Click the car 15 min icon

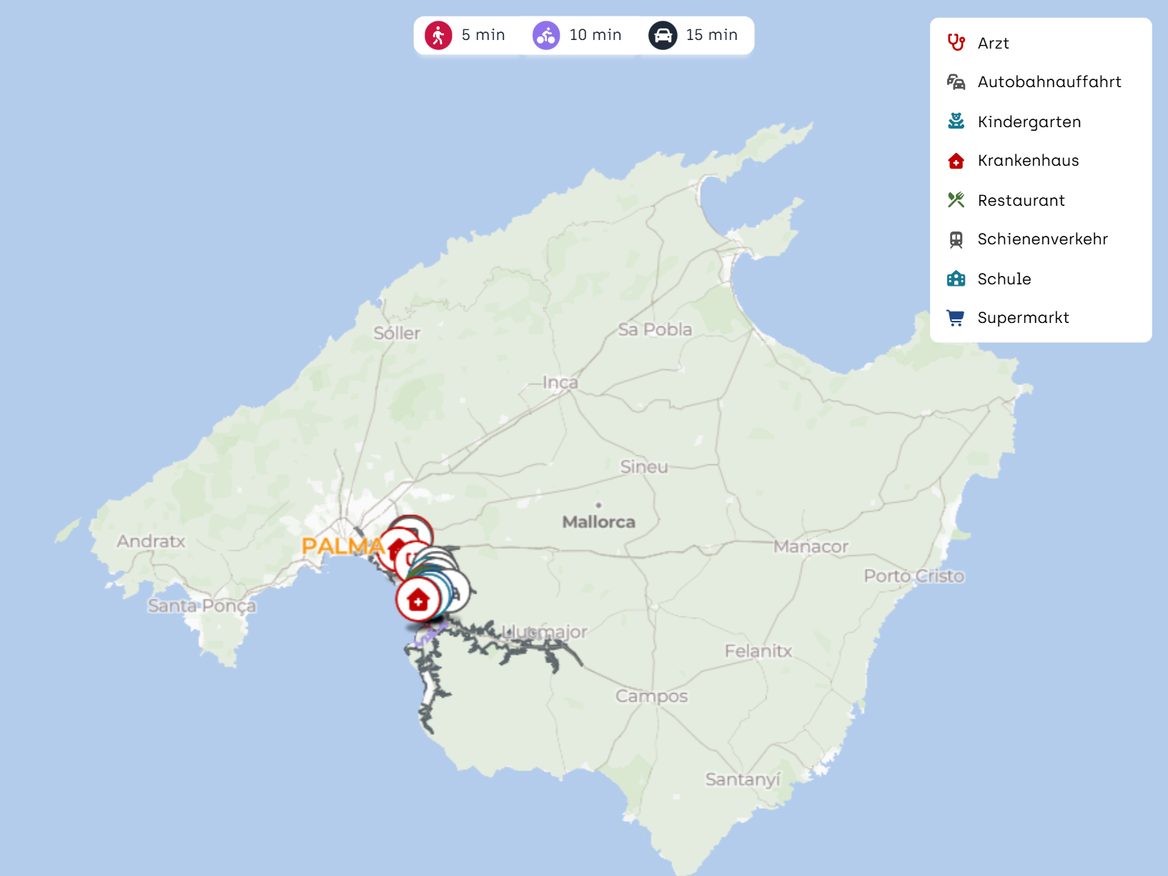coord(663,35)
